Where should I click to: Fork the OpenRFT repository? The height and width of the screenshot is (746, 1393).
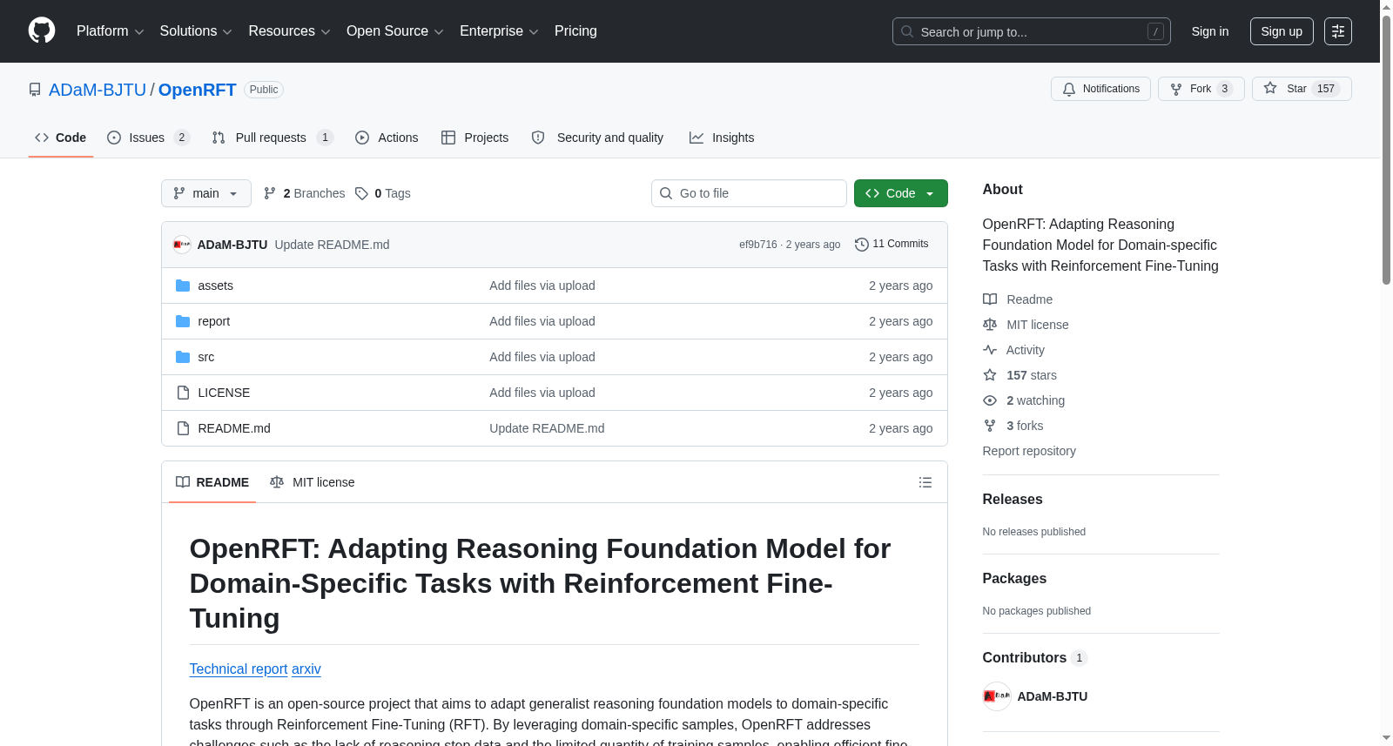click(1201, 89)
